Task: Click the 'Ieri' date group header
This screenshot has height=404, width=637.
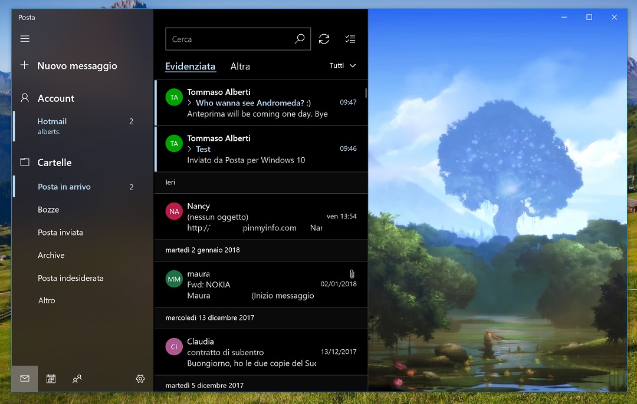Action: 261,183
